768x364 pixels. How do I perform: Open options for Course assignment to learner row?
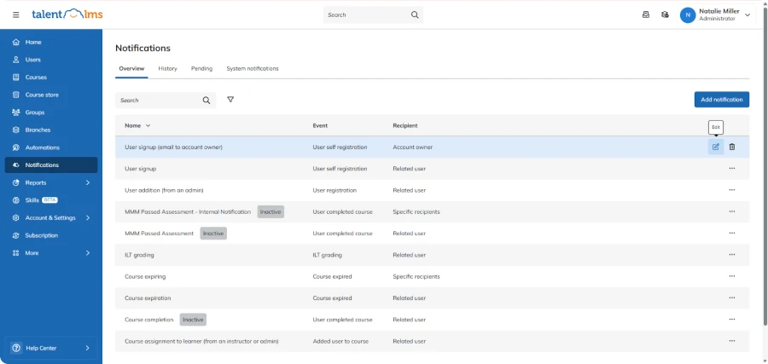coord(732,340)
